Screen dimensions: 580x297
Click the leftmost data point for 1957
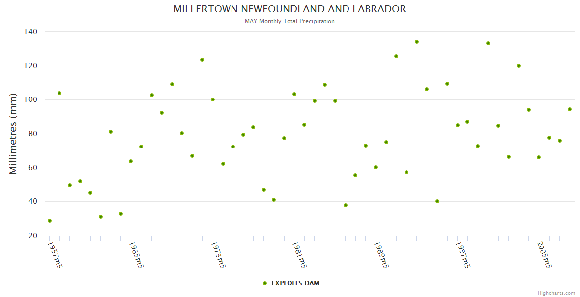pyautogui.click(x=50, y=221)
